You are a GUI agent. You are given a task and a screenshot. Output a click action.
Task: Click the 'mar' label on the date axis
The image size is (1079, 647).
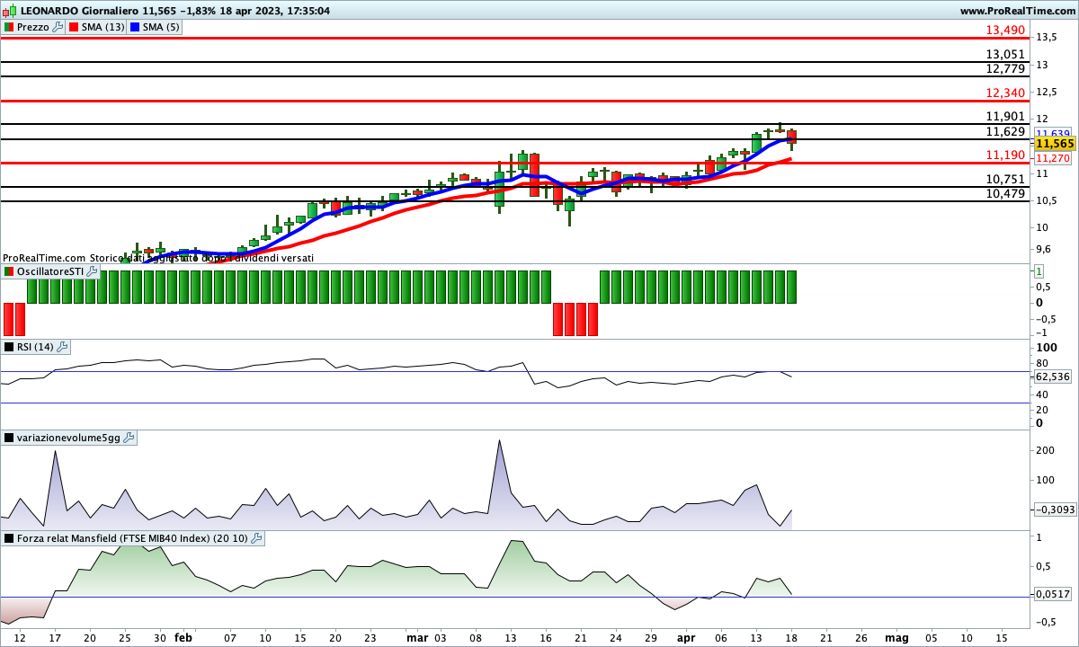417,637
